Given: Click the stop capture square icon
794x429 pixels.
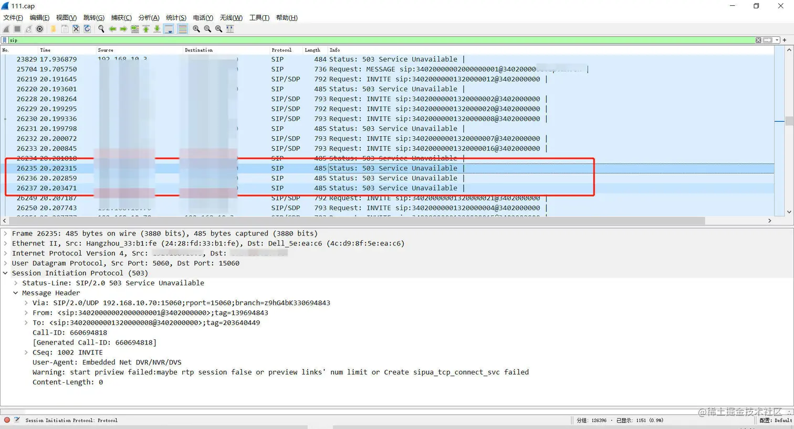Looking at the screenshot, I should tap(17, 29).
